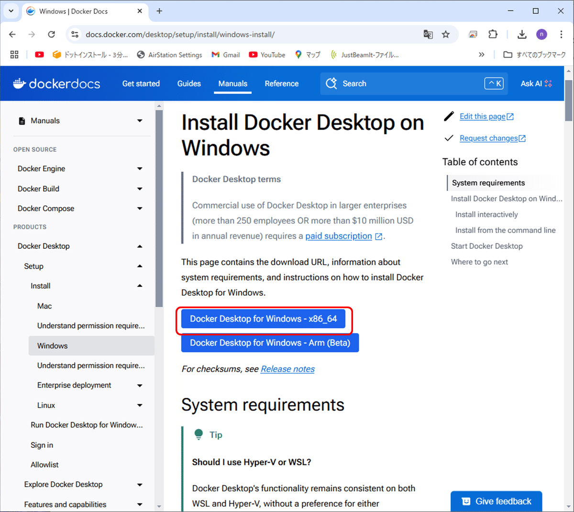Image resolution: width=574 pixels, height=512 pixels.
Task: Open the Release notes link
Action: 287,369
